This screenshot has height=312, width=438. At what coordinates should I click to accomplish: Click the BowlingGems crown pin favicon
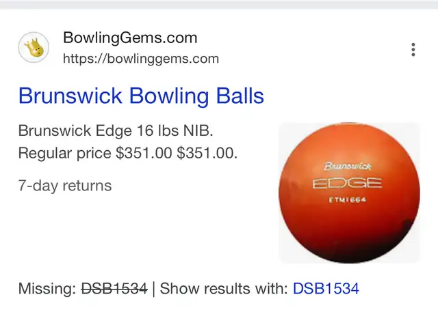click(x=34, y=47)
